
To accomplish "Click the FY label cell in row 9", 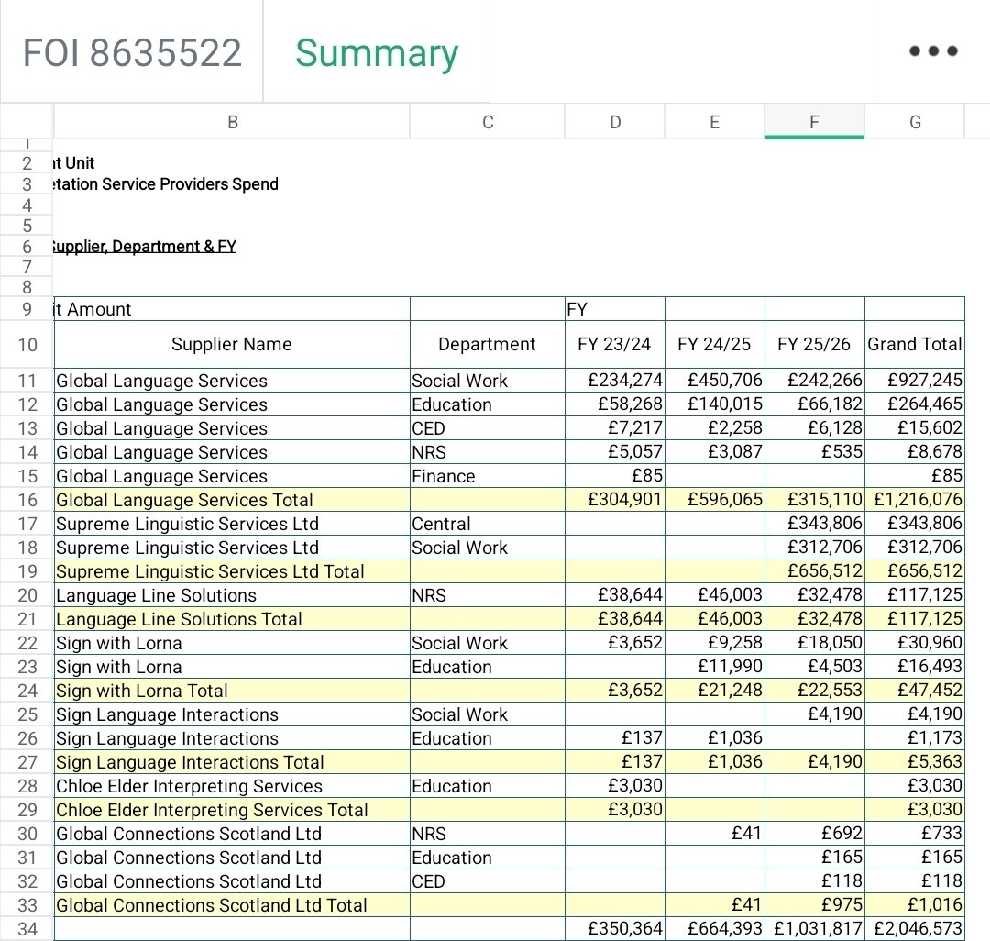I will (614, 309).
